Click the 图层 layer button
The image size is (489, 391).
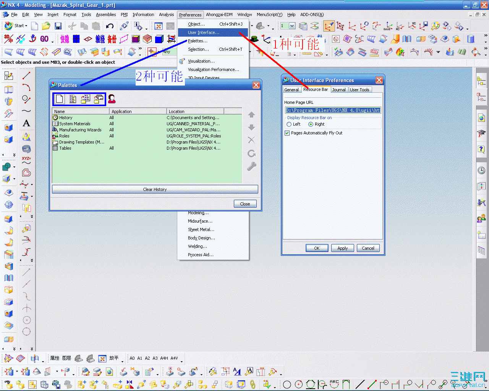(67, 358)
